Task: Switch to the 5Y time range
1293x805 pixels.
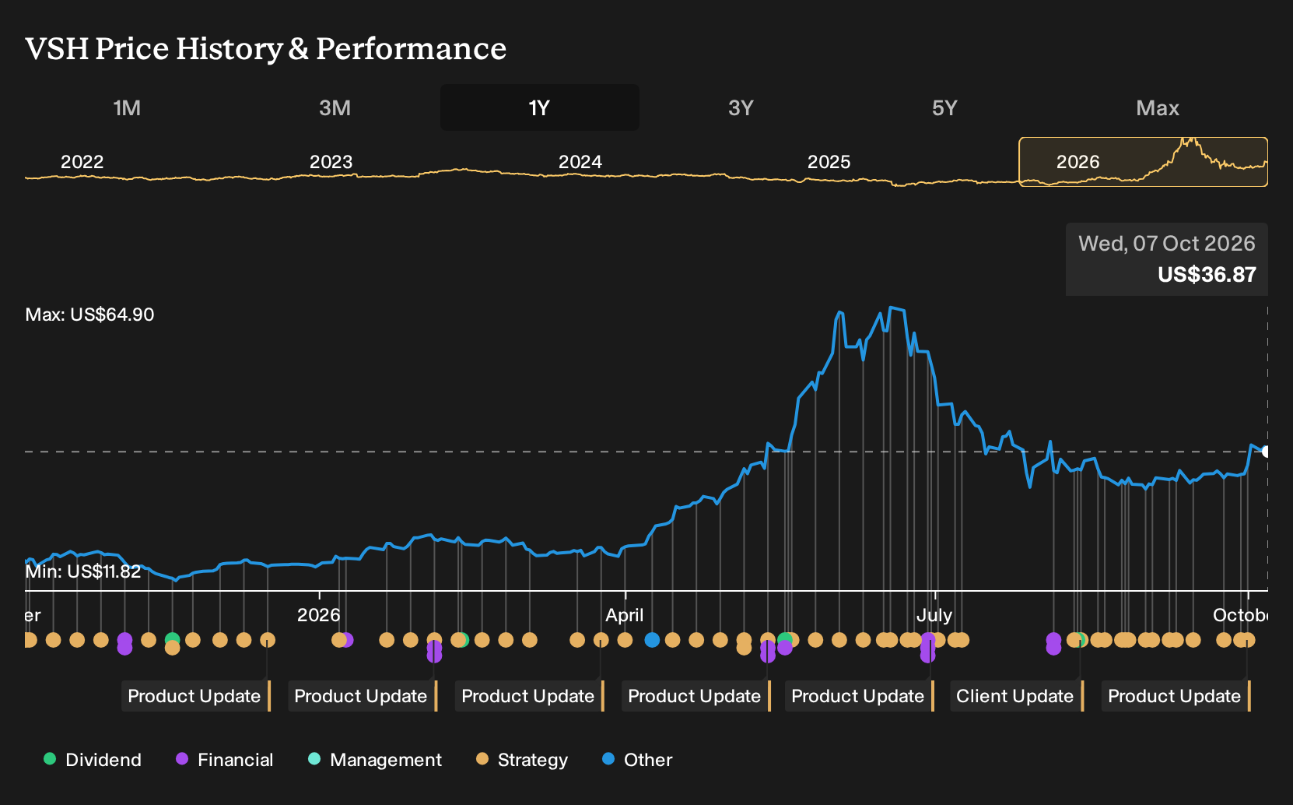Action: click(x=944, y=107)
